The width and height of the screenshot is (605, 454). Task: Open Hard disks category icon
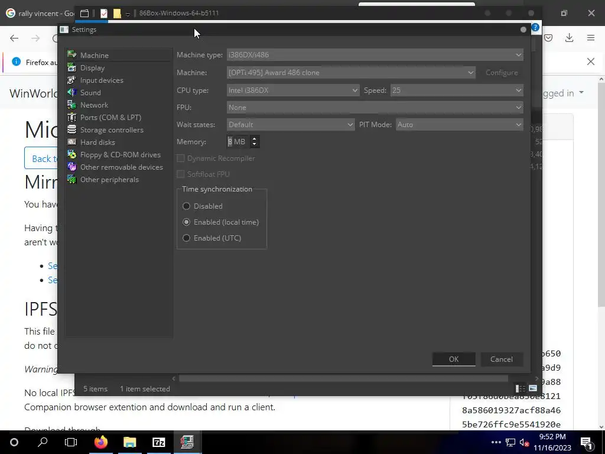(x=71, y=142)
